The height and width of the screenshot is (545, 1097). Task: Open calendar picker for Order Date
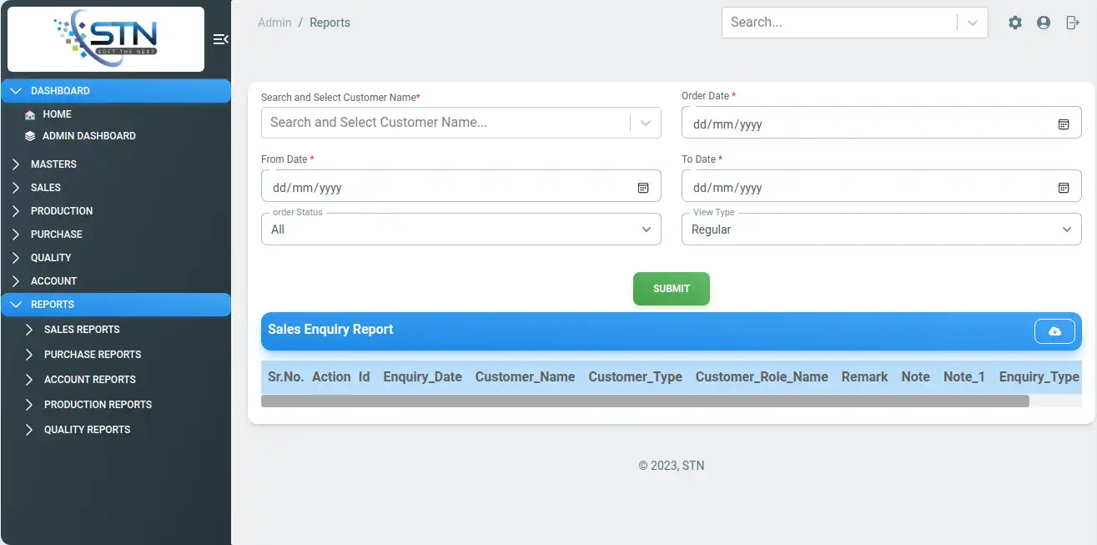tap(1064, 124)
